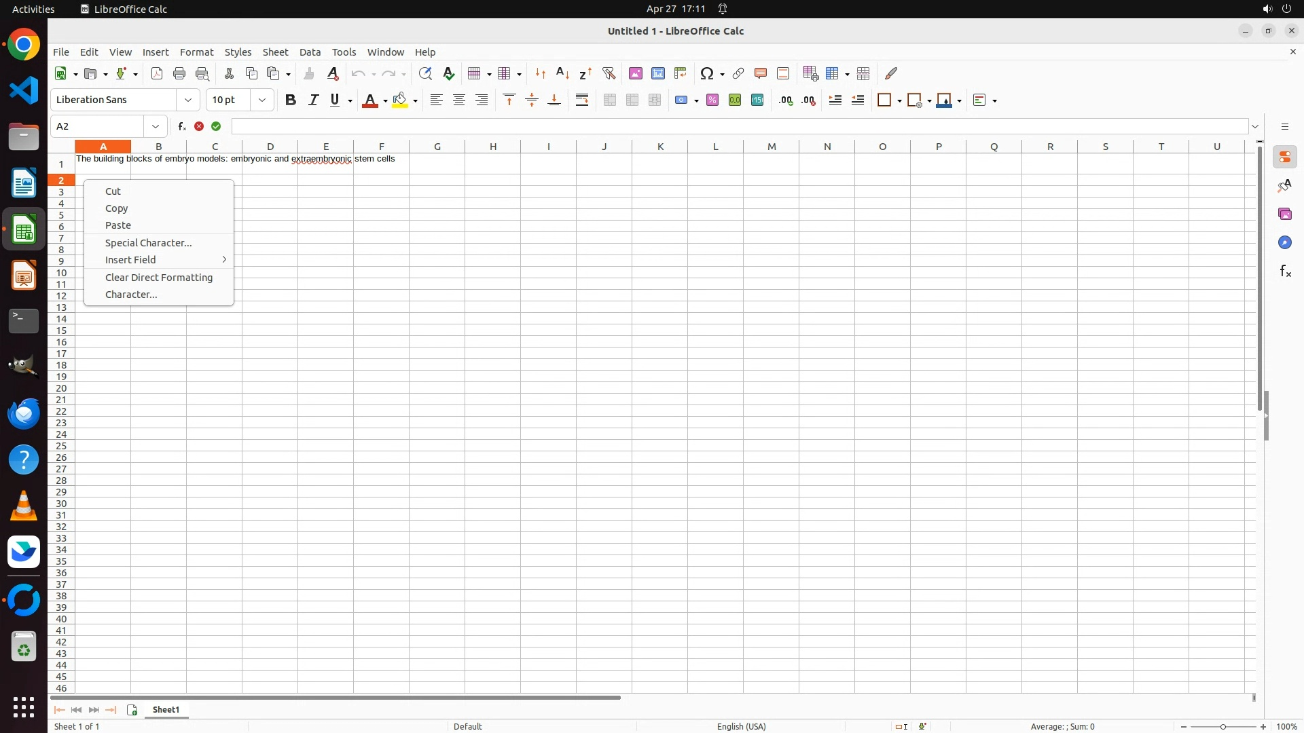The height and width of the screenshot is (733, 1304).
Task: Click the Format as Percent icon
Action: (x=712, y=100)
